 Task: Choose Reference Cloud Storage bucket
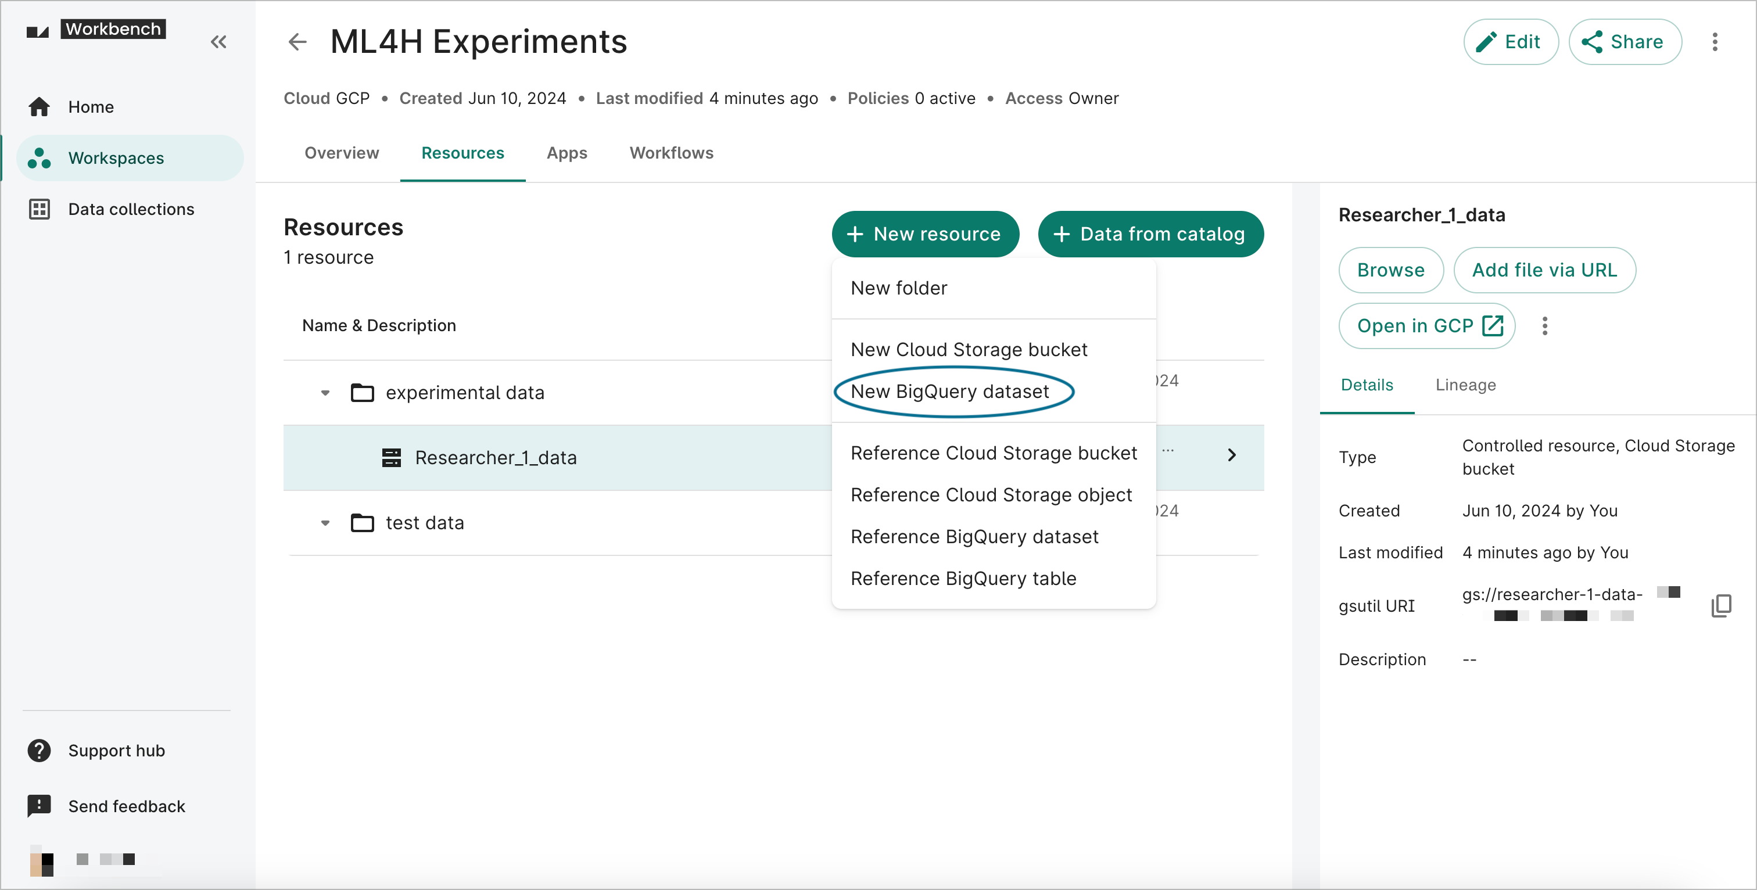point(994,454)
